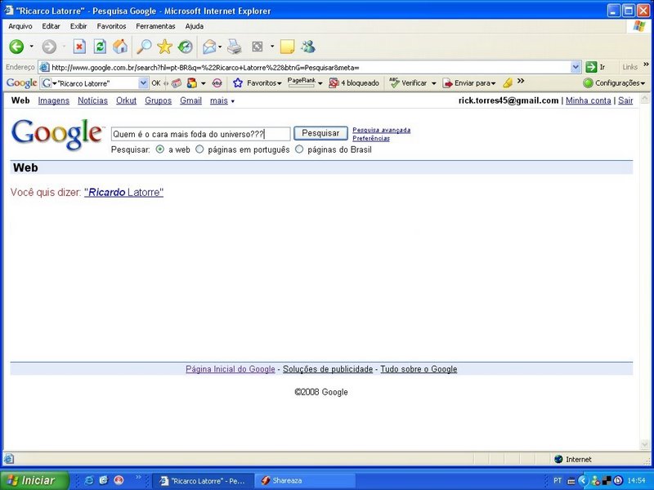Refresh the page with the green arrows icon
This screenshot has width=654, height=490.
[x=100, y=47]
